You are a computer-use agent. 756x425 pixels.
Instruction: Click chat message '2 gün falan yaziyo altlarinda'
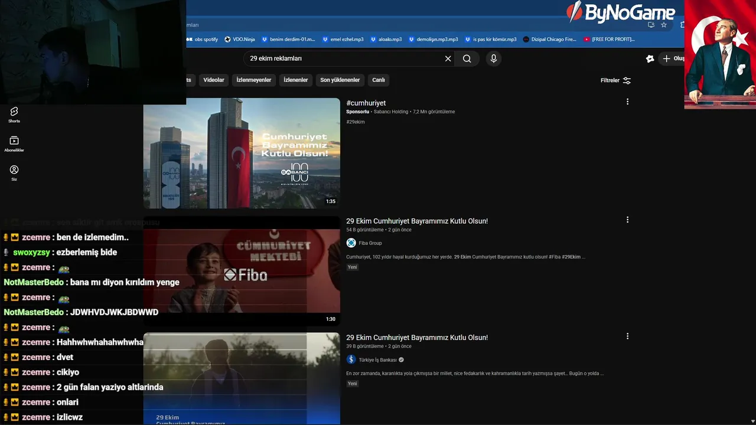tap(110, 387)
